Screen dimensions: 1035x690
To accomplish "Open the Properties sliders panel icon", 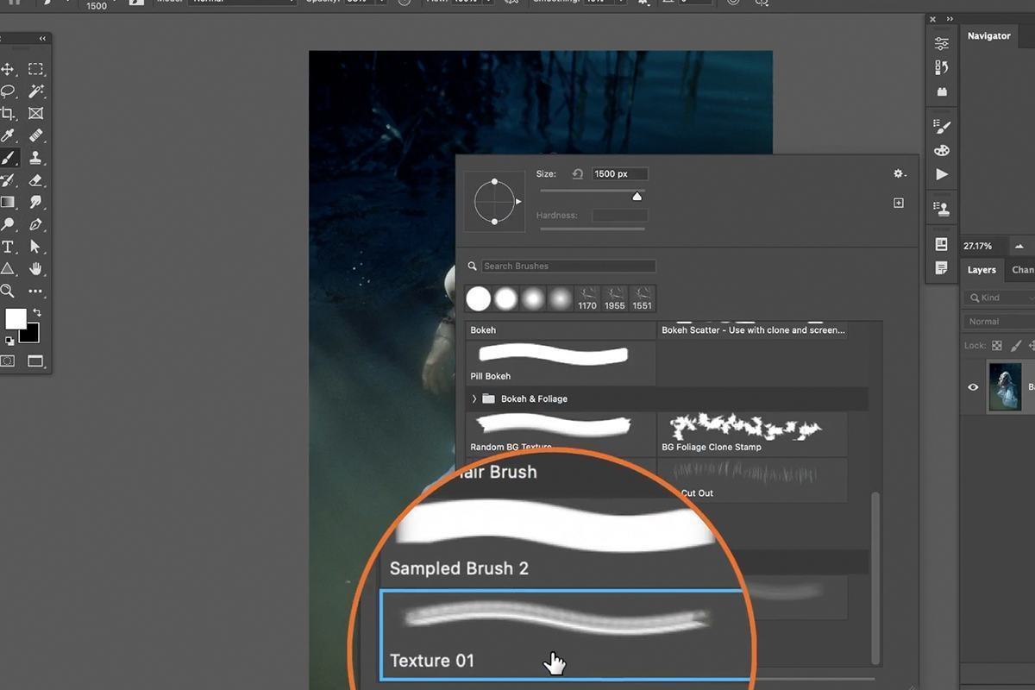I will click(x=942, y=44).
